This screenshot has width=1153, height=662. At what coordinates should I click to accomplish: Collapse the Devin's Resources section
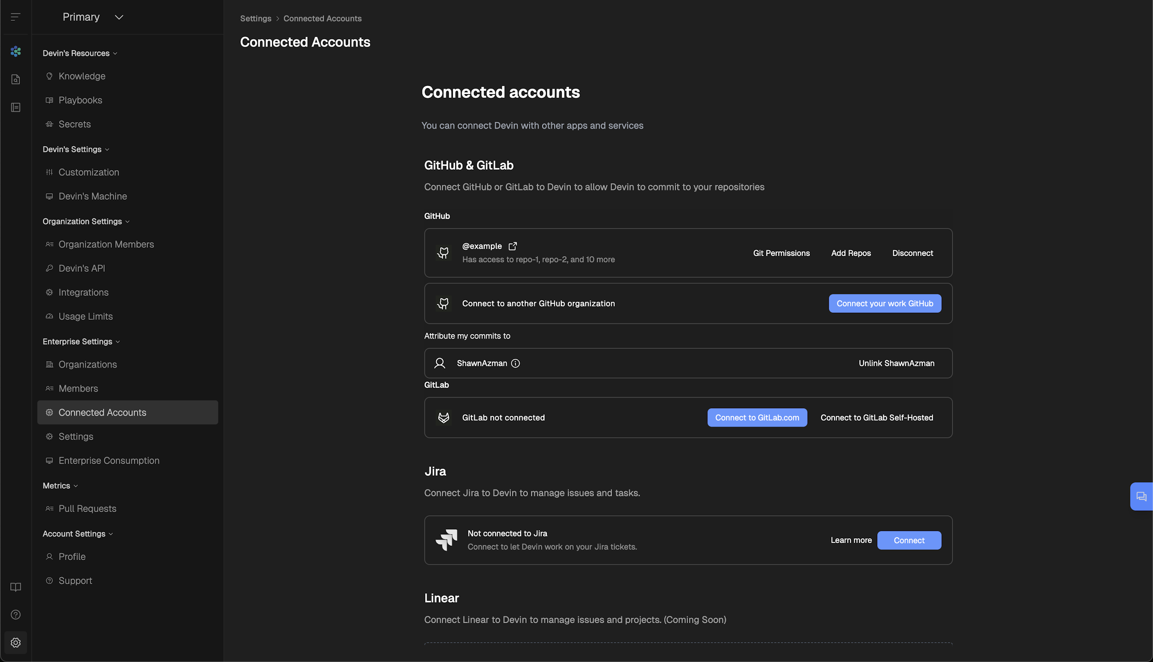pos(115,53)
